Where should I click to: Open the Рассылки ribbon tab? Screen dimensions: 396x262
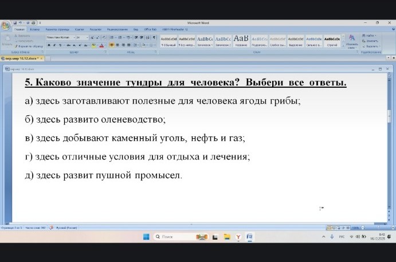96,29
